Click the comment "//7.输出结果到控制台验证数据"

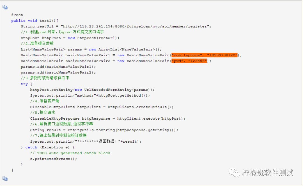[58, 136]
